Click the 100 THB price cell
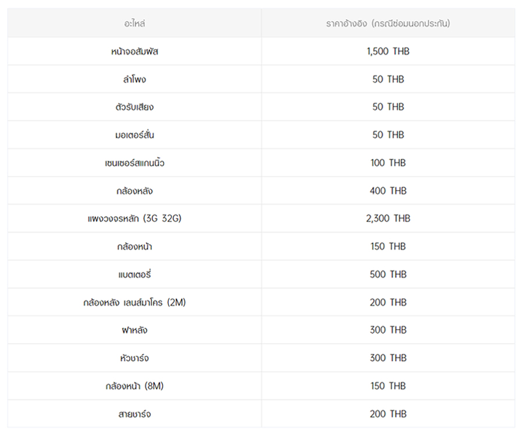The height and width of the screenshot is (435, 524). [388, 163]
